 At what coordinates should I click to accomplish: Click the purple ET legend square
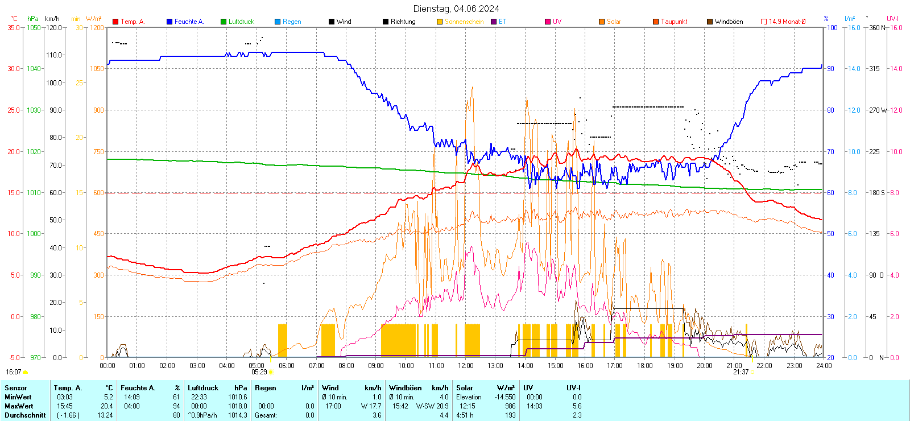(494, 22)
